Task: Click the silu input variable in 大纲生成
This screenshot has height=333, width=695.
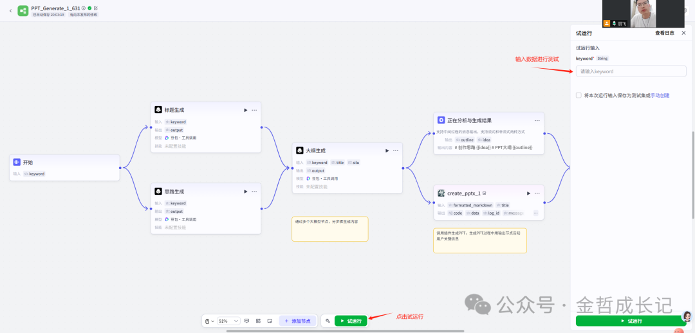Action: coord(353,163)
